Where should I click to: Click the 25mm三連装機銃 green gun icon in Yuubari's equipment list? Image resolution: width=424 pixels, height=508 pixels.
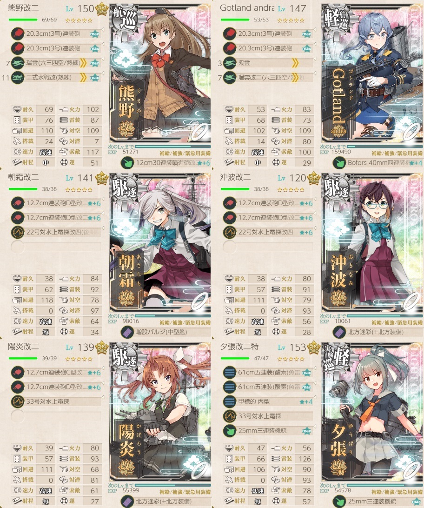pyautogui.click(x=230, y=431)
